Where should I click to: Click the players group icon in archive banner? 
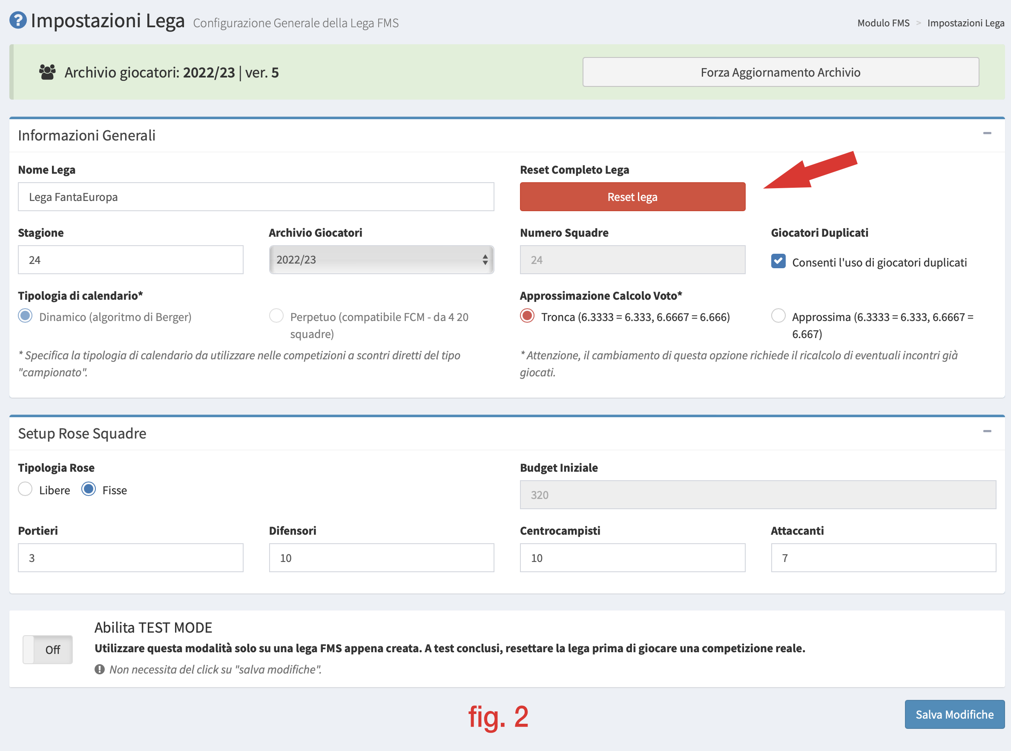pos(47,72)
